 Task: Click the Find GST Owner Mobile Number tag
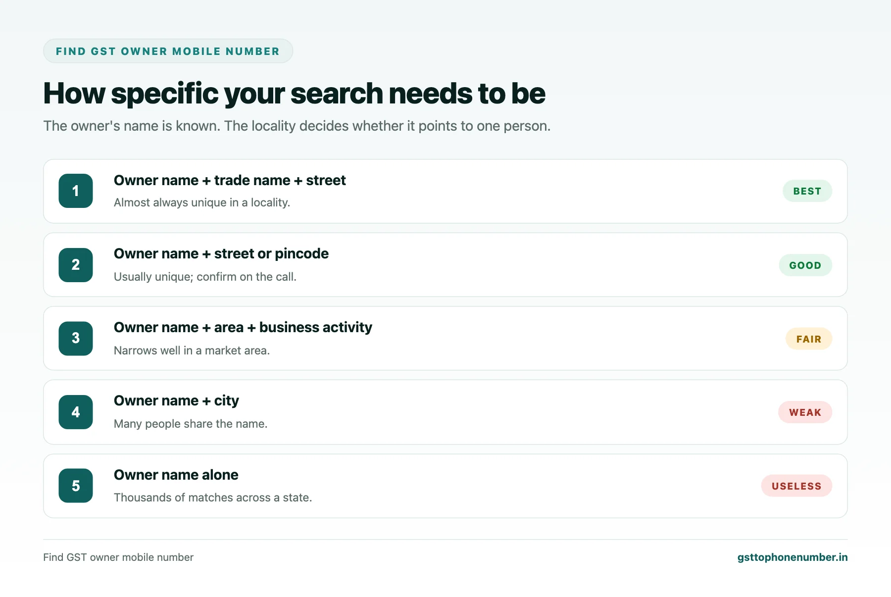168,51
